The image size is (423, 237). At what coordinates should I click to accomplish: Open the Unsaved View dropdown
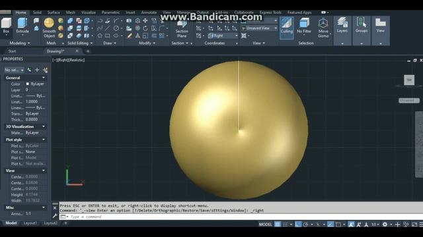click(259, 28)
